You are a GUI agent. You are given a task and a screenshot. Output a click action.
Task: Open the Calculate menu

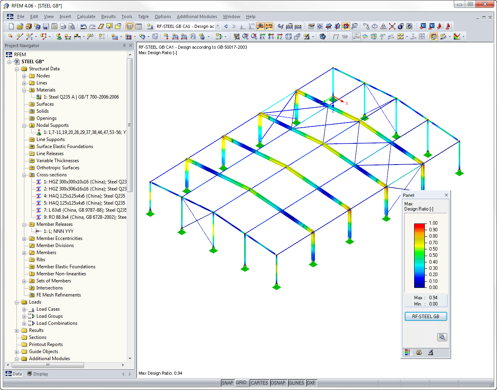tap(86, 16)
